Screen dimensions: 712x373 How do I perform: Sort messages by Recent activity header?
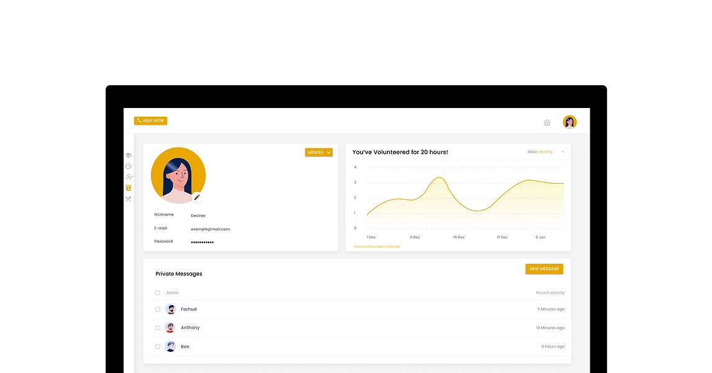coord(550,293)
